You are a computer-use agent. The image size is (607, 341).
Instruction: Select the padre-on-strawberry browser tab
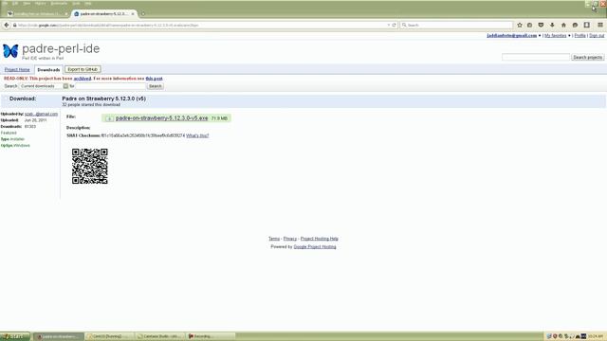pyautogui.click(x=104, y=13)
